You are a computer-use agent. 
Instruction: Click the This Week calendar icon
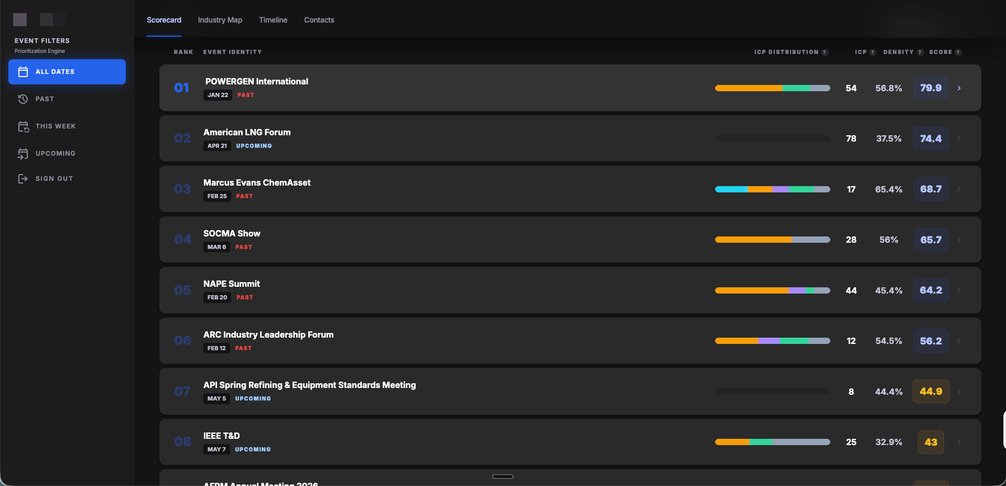pos(23,126)
